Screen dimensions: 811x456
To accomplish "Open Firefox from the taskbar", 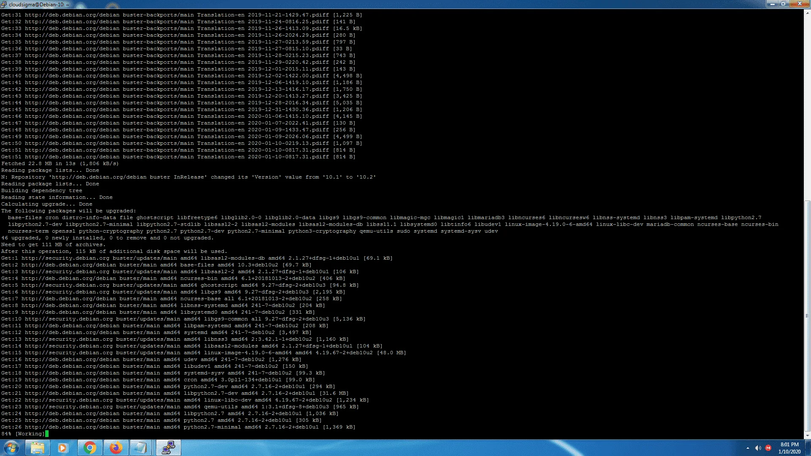I will click(116, 448).
